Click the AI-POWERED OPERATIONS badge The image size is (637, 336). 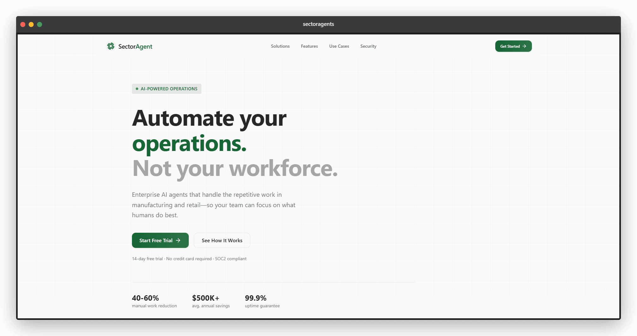click(167, 89)
